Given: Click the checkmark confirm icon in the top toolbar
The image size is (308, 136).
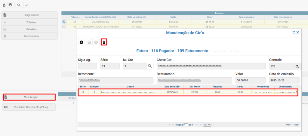Looking at the screenshot, I should coord(27,5).
